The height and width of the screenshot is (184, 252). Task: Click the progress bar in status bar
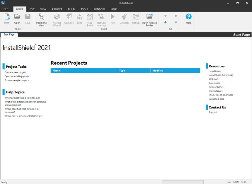183,182
